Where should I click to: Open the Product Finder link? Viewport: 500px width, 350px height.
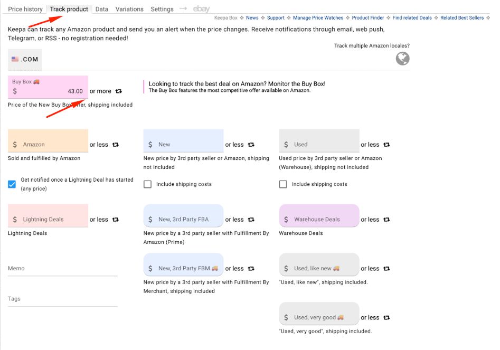[x=368, y=18]
